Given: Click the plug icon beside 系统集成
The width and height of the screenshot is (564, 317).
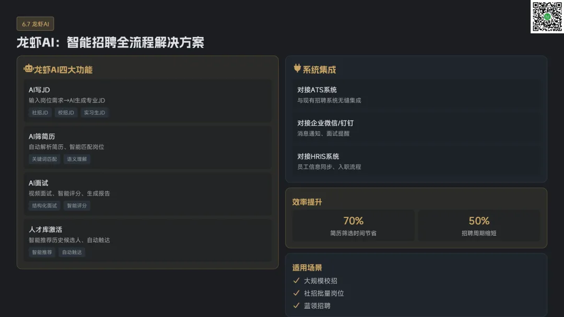Looking at the screenshot, I should [x=298, y=68].
